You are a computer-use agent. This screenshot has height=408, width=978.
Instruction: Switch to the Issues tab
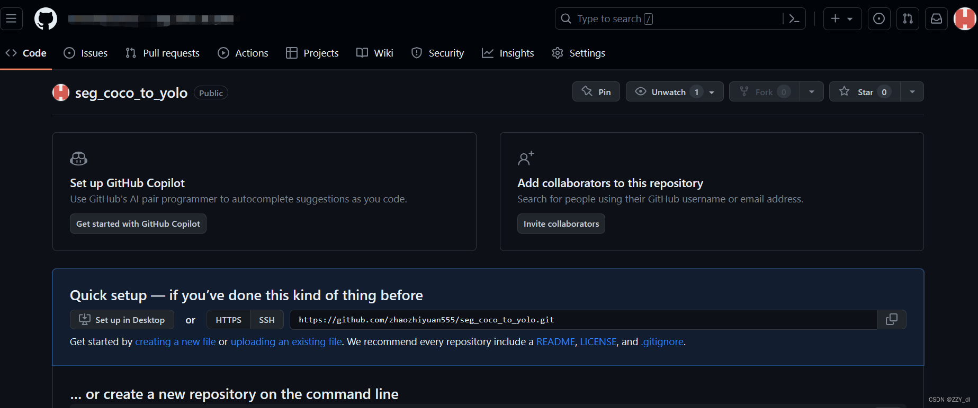tap(86, 53)
